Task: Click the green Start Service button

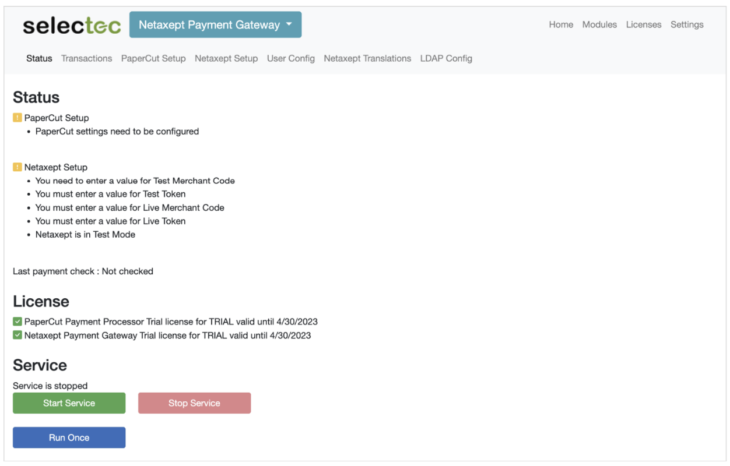Action: click(69, 403)
